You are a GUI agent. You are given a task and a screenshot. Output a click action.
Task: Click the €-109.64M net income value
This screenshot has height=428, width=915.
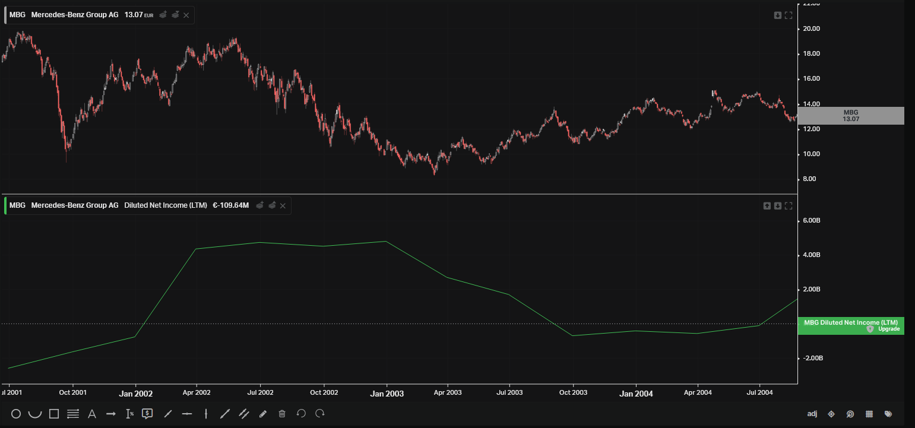pyautogui.click(x=231, y=205)
